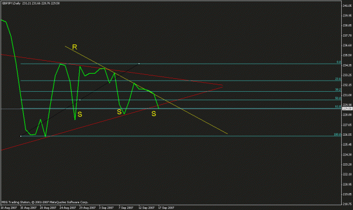Click the yellow R resistance label
The height and width of the screenshot is (210, 353).
coord(75,47)
